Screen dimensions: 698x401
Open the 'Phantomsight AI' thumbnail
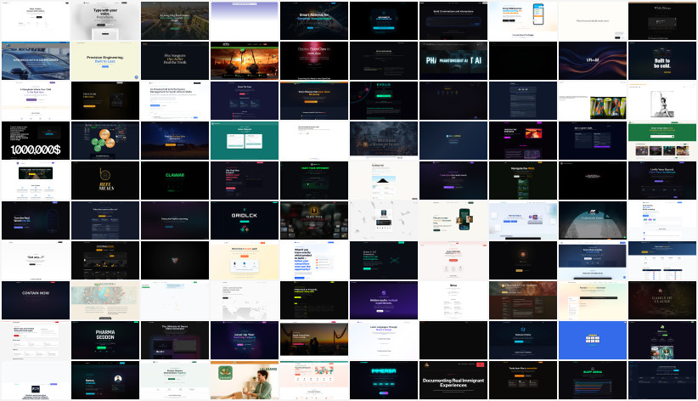tap(453, 60)
